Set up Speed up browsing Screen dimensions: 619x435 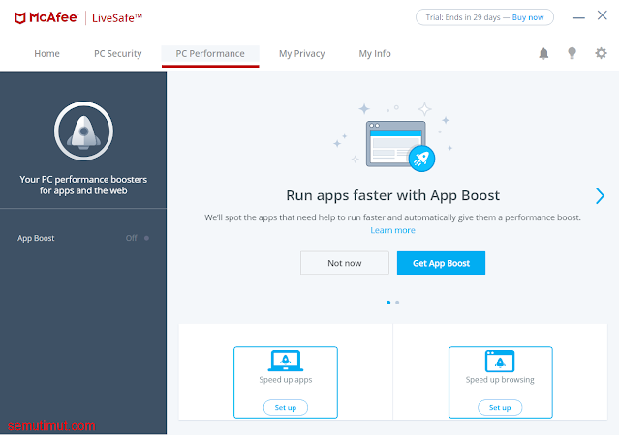point(500,407)
